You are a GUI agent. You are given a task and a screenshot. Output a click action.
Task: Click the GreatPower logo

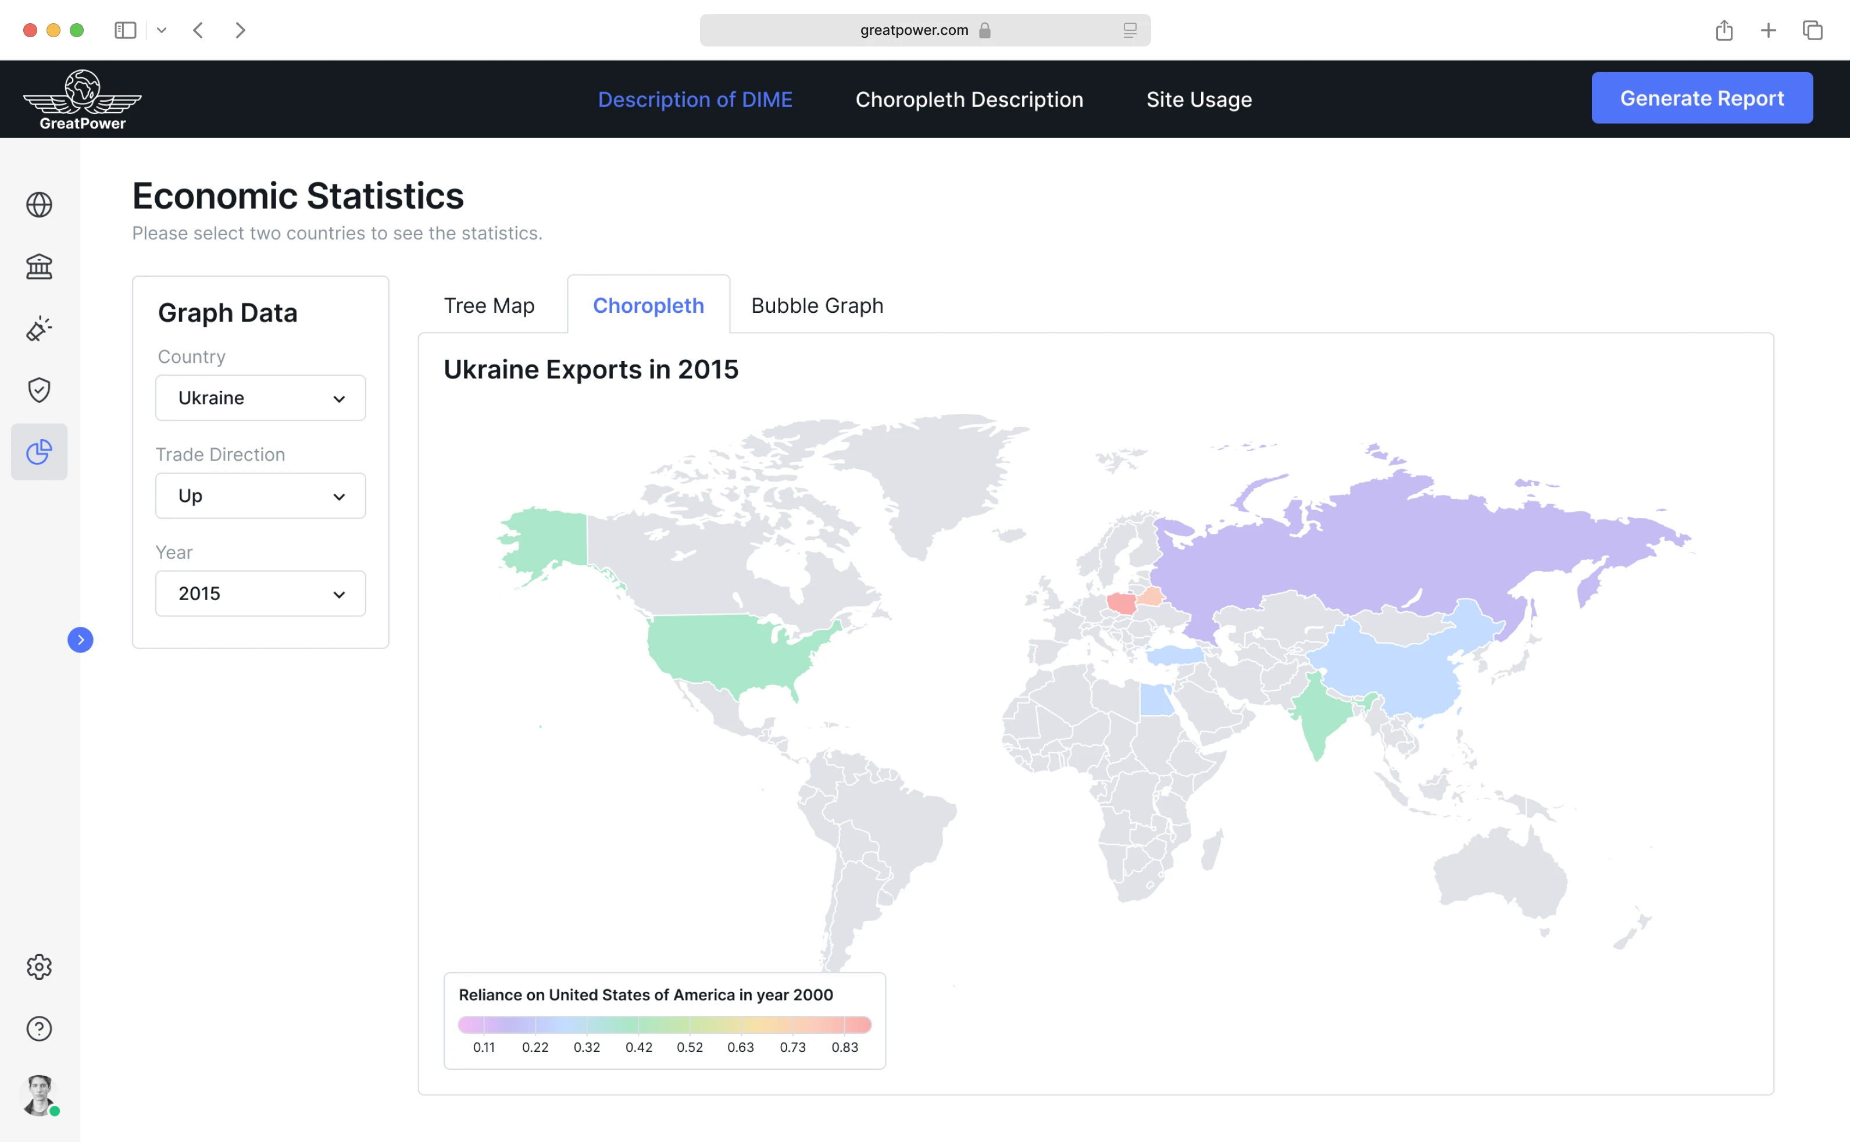coord(83,99)
